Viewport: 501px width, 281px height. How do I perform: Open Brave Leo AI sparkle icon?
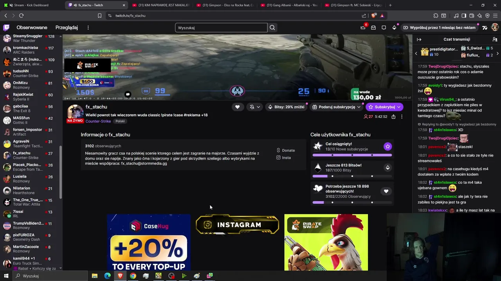click(x=479, y=16)
